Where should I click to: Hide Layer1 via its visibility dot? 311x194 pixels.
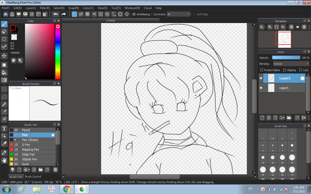tap(261, 88)
